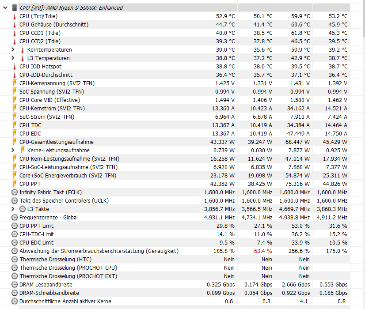Viewport: 365px width, 309px height.
Task: Select Abweichung der Stromverbrauchsberichterstattung row label
Action: [99, 251]
